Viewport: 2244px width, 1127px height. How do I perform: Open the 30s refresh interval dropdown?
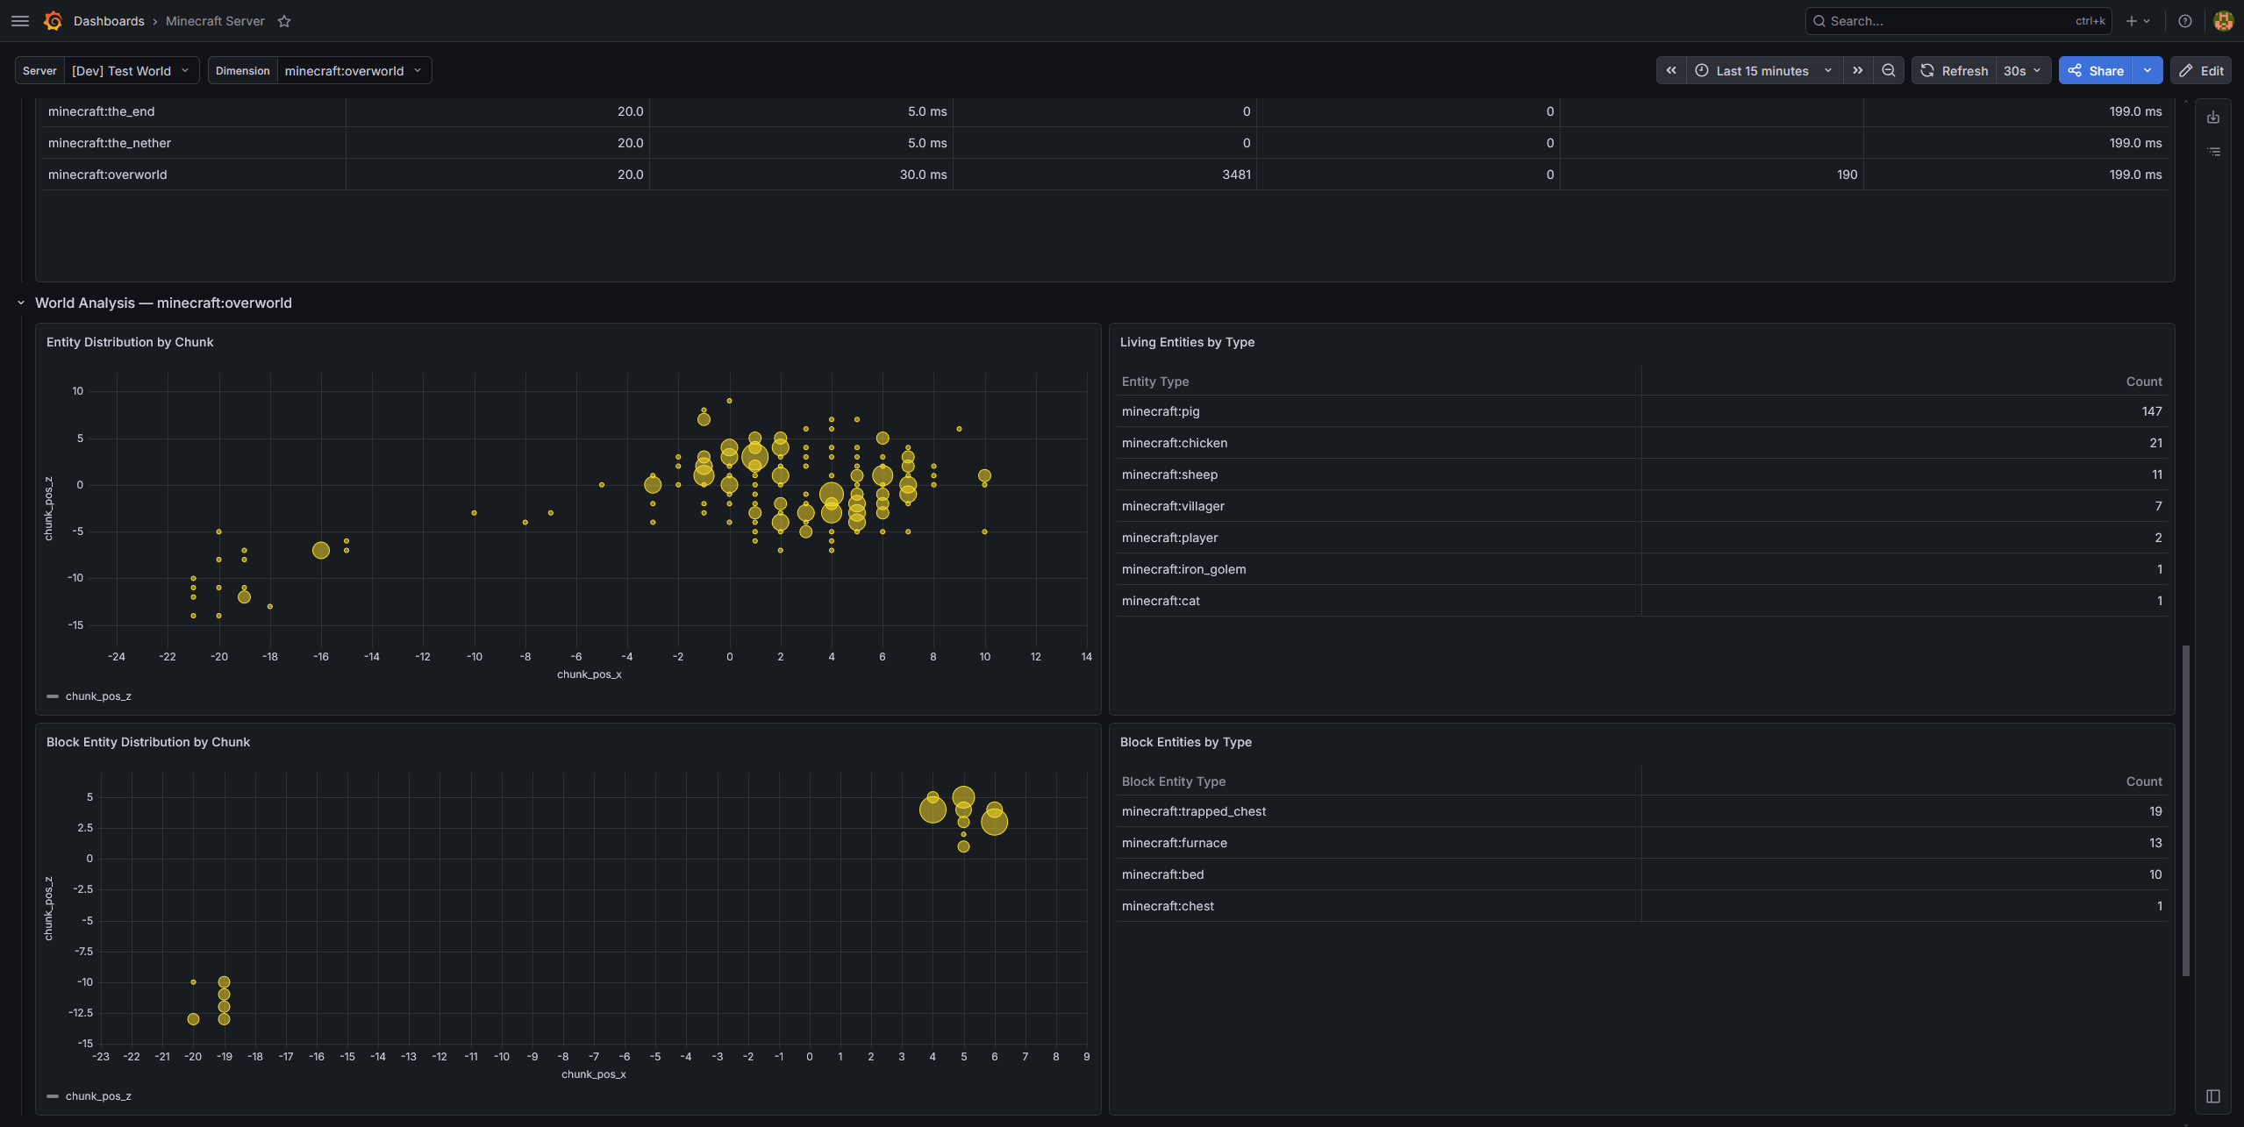(x=2023, y=71)
